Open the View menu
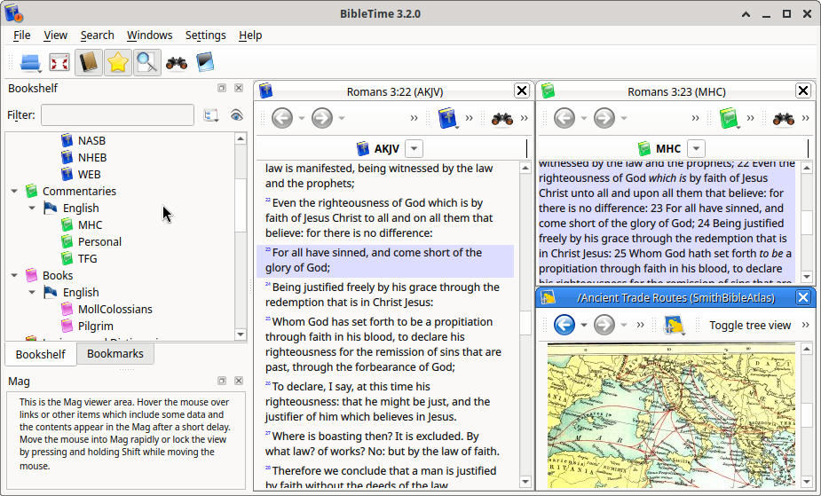The image size is (821, 496). [56, 35]
